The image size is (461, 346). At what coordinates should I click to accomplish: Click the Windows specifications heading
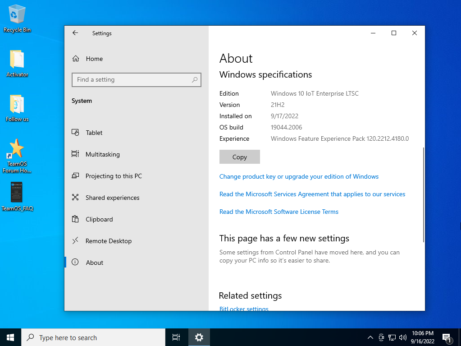pyautogui.click(x=265, y=74)
